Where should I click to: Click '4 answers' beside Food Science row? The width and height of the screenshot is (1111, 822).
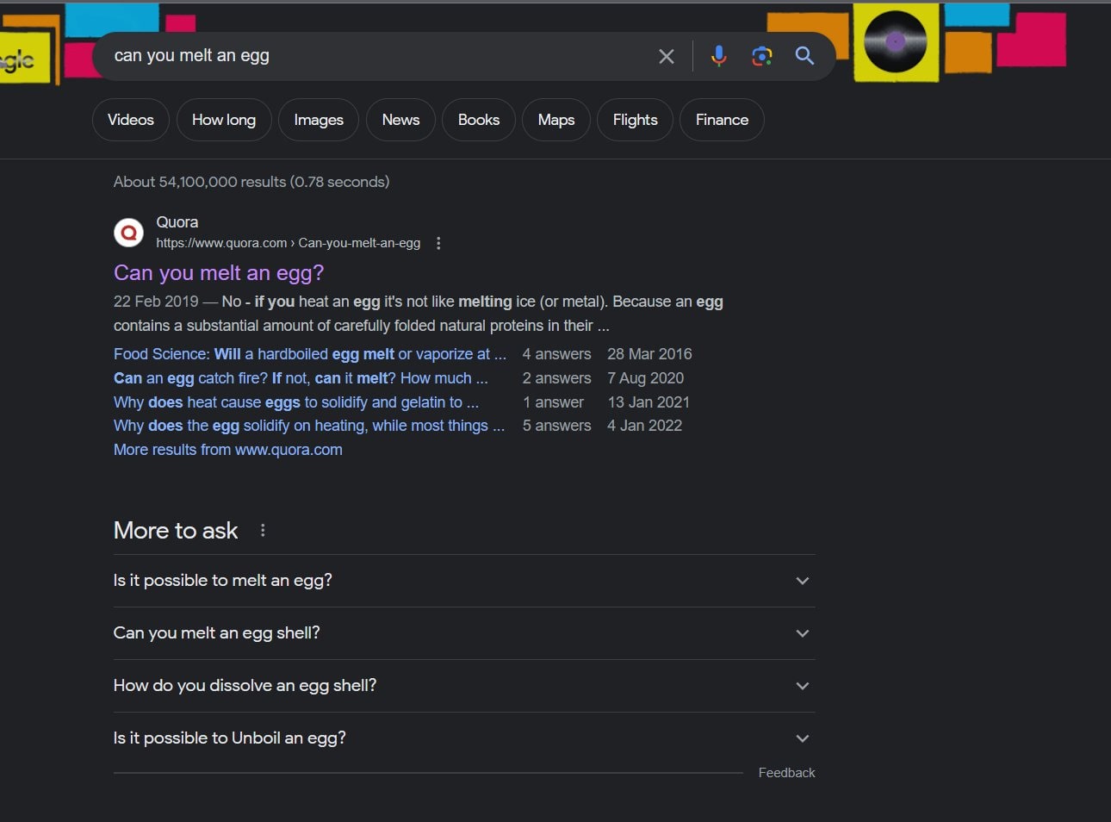[556, 354]
